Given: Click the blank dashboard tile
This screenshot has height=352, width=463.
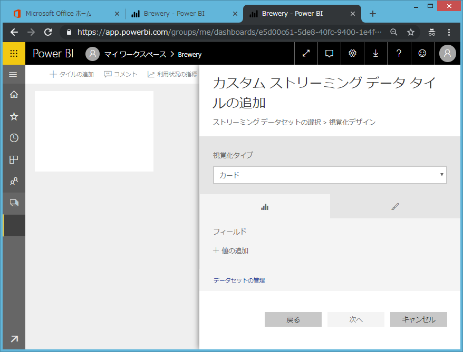Looking at the screenshot, I should (94, 131).
